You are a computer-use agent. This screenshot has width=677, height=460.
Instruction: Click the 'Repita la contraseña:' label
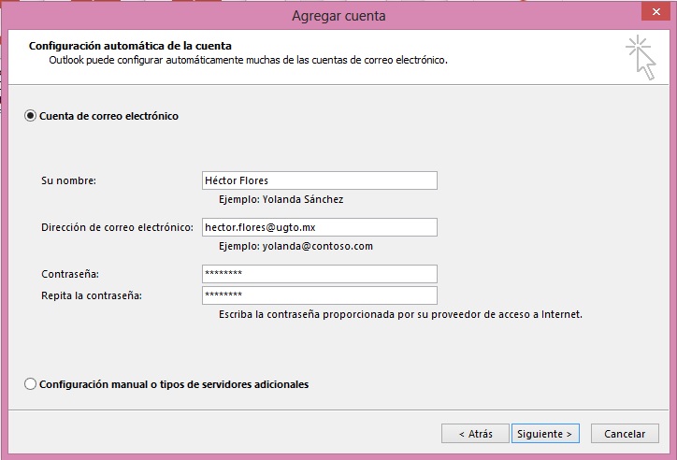click(92, 295)
